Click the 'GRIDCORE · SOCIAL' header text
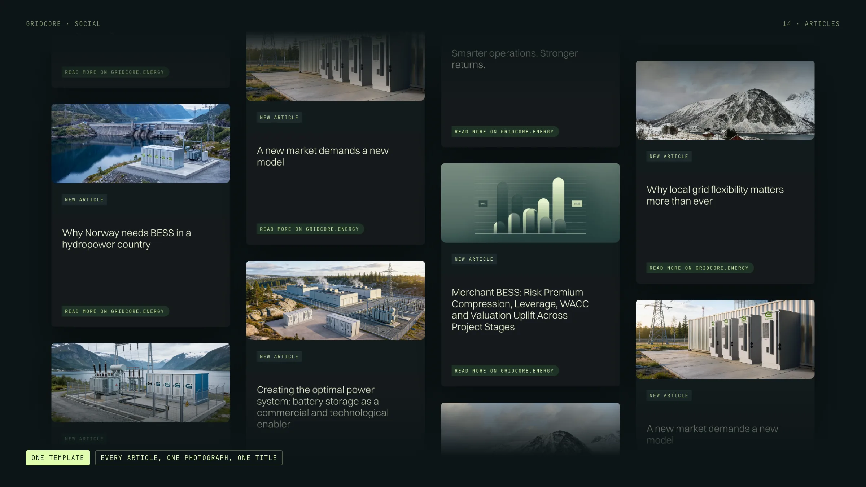This screenshot has width=866, height=487. (64, 24)
